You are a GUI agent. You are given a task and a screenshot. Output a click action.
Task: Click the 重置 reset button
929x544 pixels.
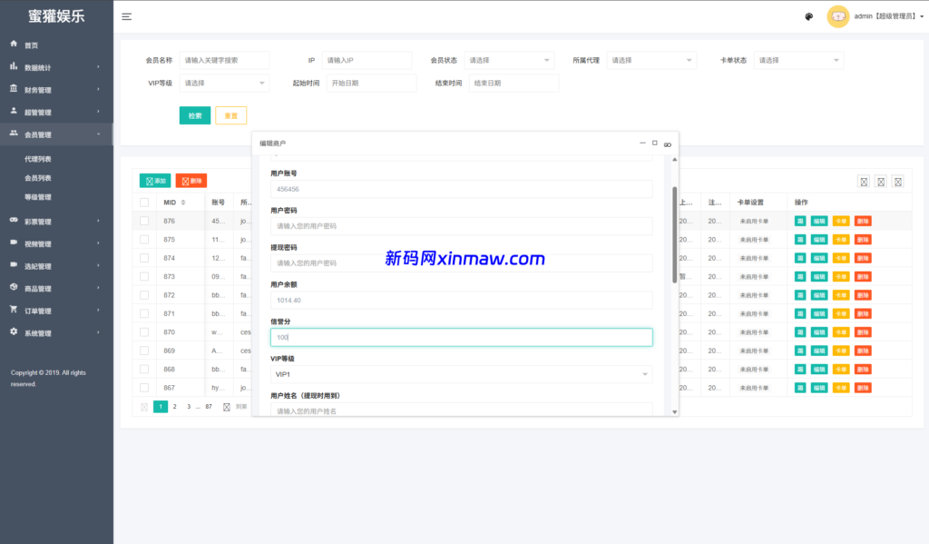pos(230,115)
